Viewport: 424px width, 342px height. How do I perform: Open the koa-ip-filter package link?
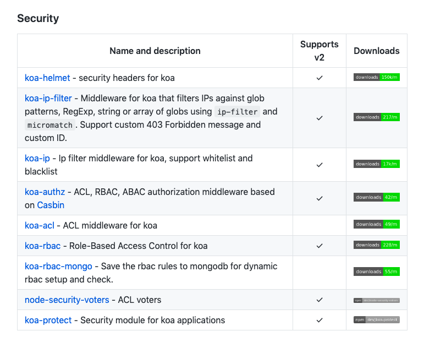click(x=48, y=98)
